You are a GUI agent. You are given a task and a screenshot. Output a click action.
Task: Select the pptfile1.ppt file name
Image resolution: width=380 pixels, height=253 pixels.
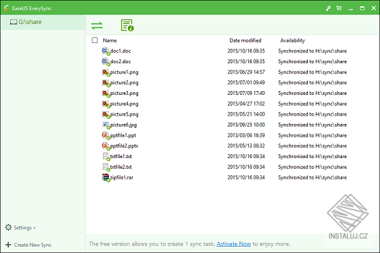click(x=123, y=135)
